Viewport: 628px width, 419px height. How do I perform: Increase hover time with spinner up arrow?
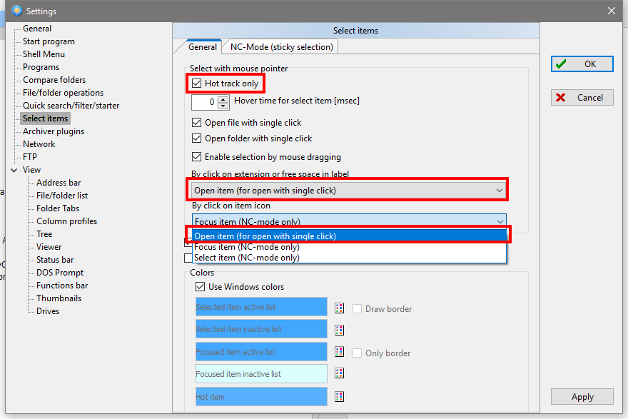(222, 99)
